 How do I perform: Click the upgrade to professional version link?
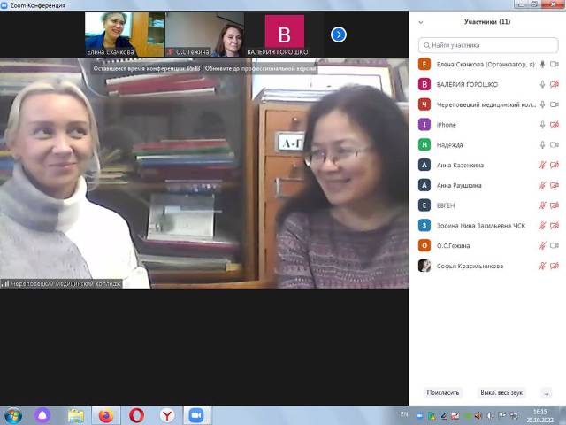pyautogui.click(x=261, y=68)
